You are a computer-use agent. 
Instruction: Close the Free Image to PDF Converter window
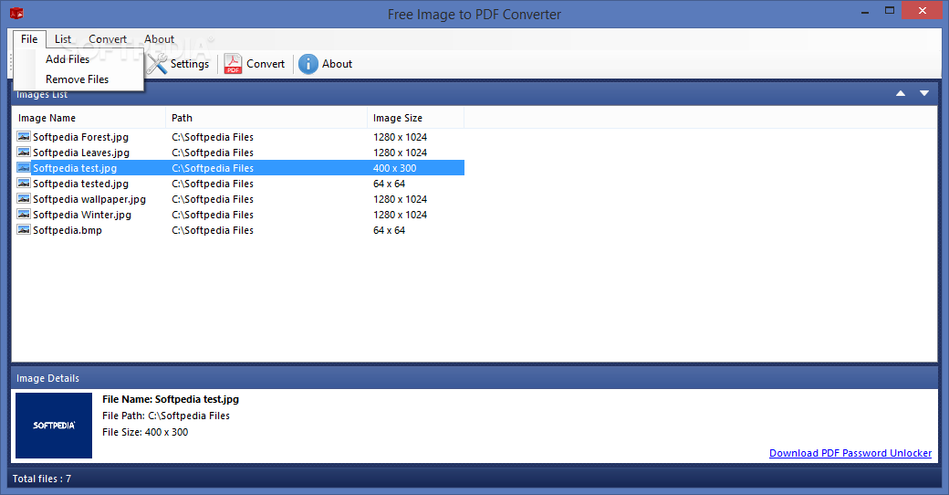(x=923, y=10)
